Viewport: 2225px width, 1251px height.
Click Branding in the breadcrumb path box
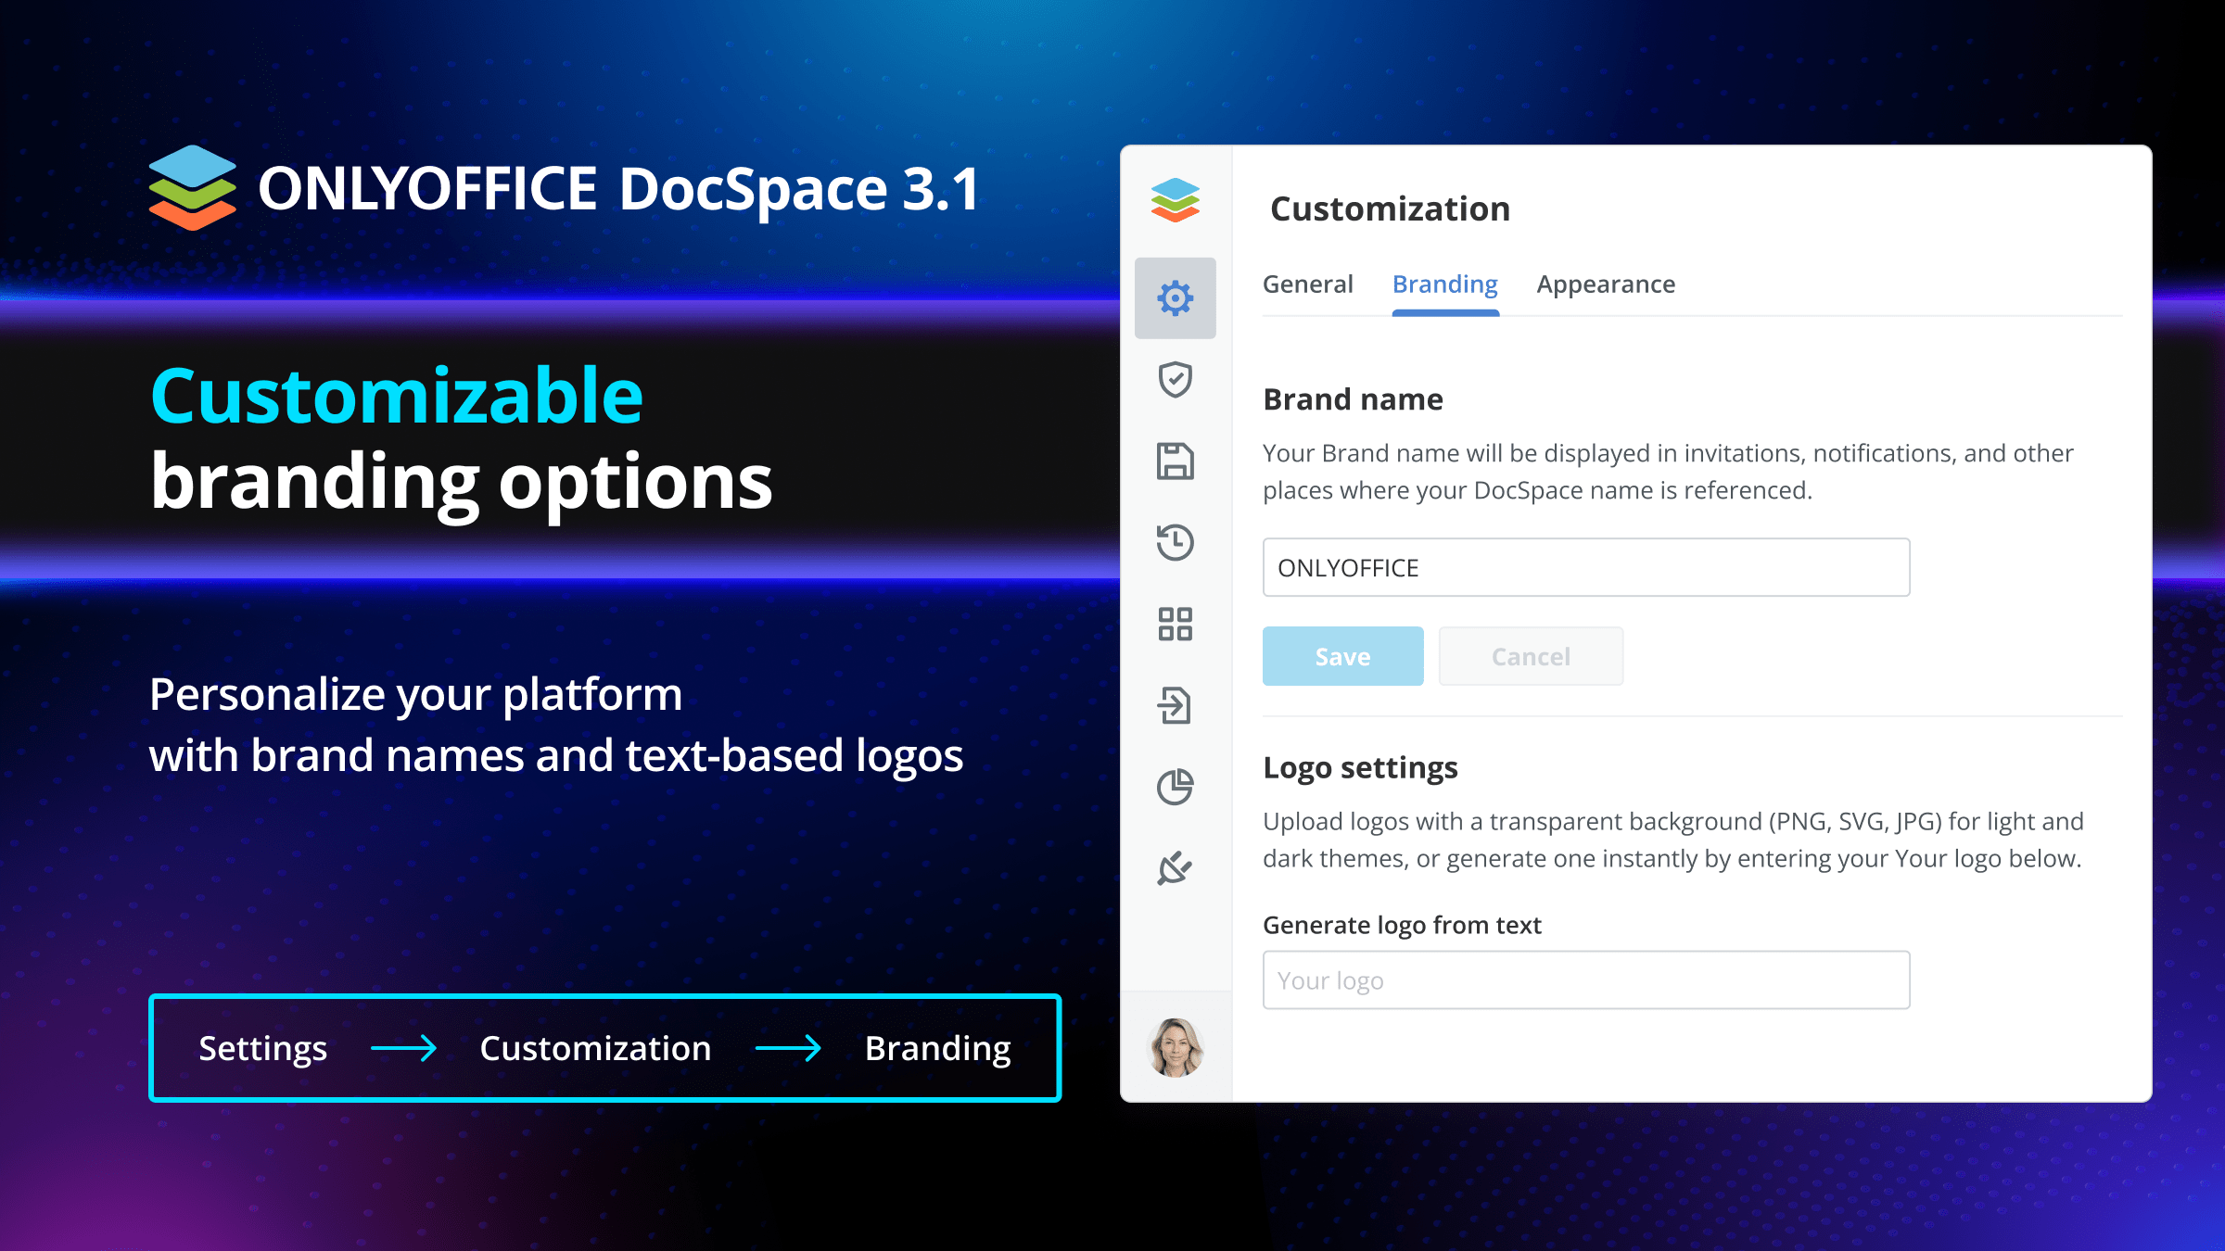tap(937, 1048)
